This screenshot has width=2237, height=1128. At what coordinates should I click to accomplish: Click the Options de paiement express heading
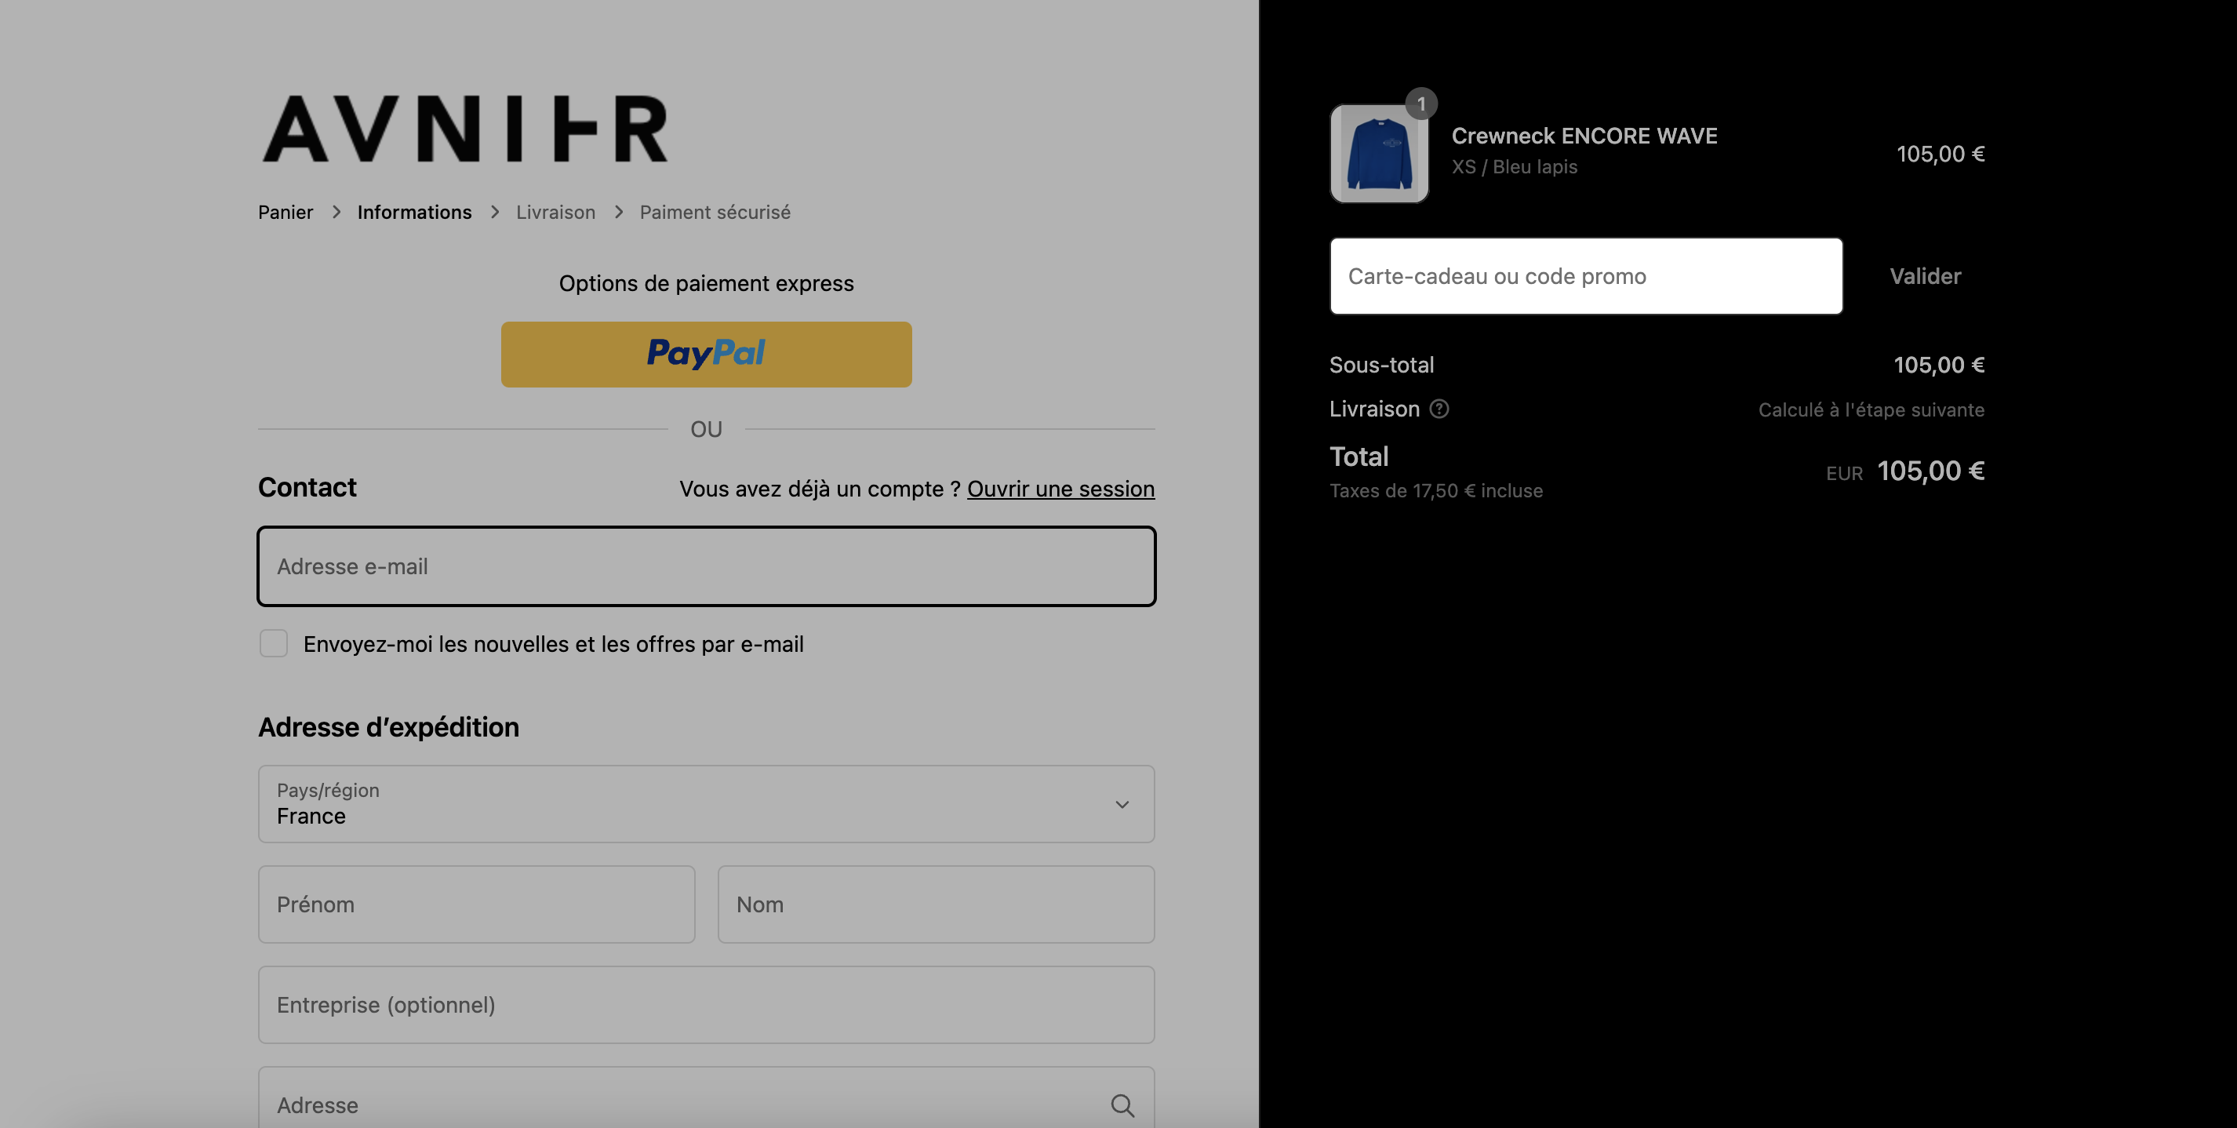click(x=706, y=283)
